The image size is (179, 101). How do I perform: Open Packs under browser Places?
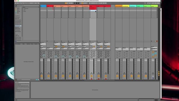pyautogui.click(x=18, y=36)
